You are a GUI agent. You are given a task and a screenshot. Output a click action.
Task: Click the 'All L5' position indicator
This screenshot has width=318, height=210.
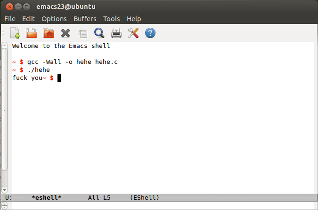pyautogui.click(x=99, y=197)
